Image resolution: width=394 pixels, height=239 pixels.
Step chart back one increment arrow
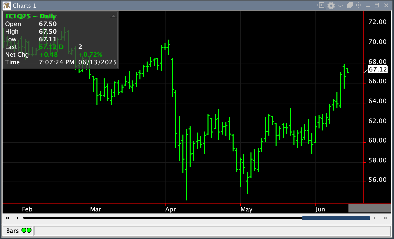[x=17, y=218]
